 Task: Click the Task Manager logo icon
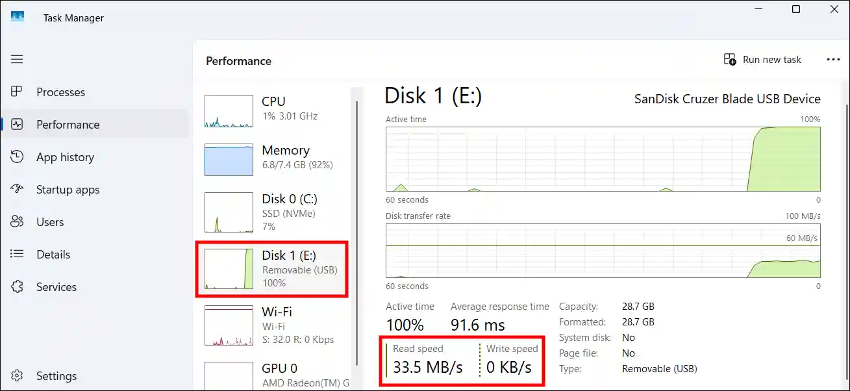pos(18,17)
